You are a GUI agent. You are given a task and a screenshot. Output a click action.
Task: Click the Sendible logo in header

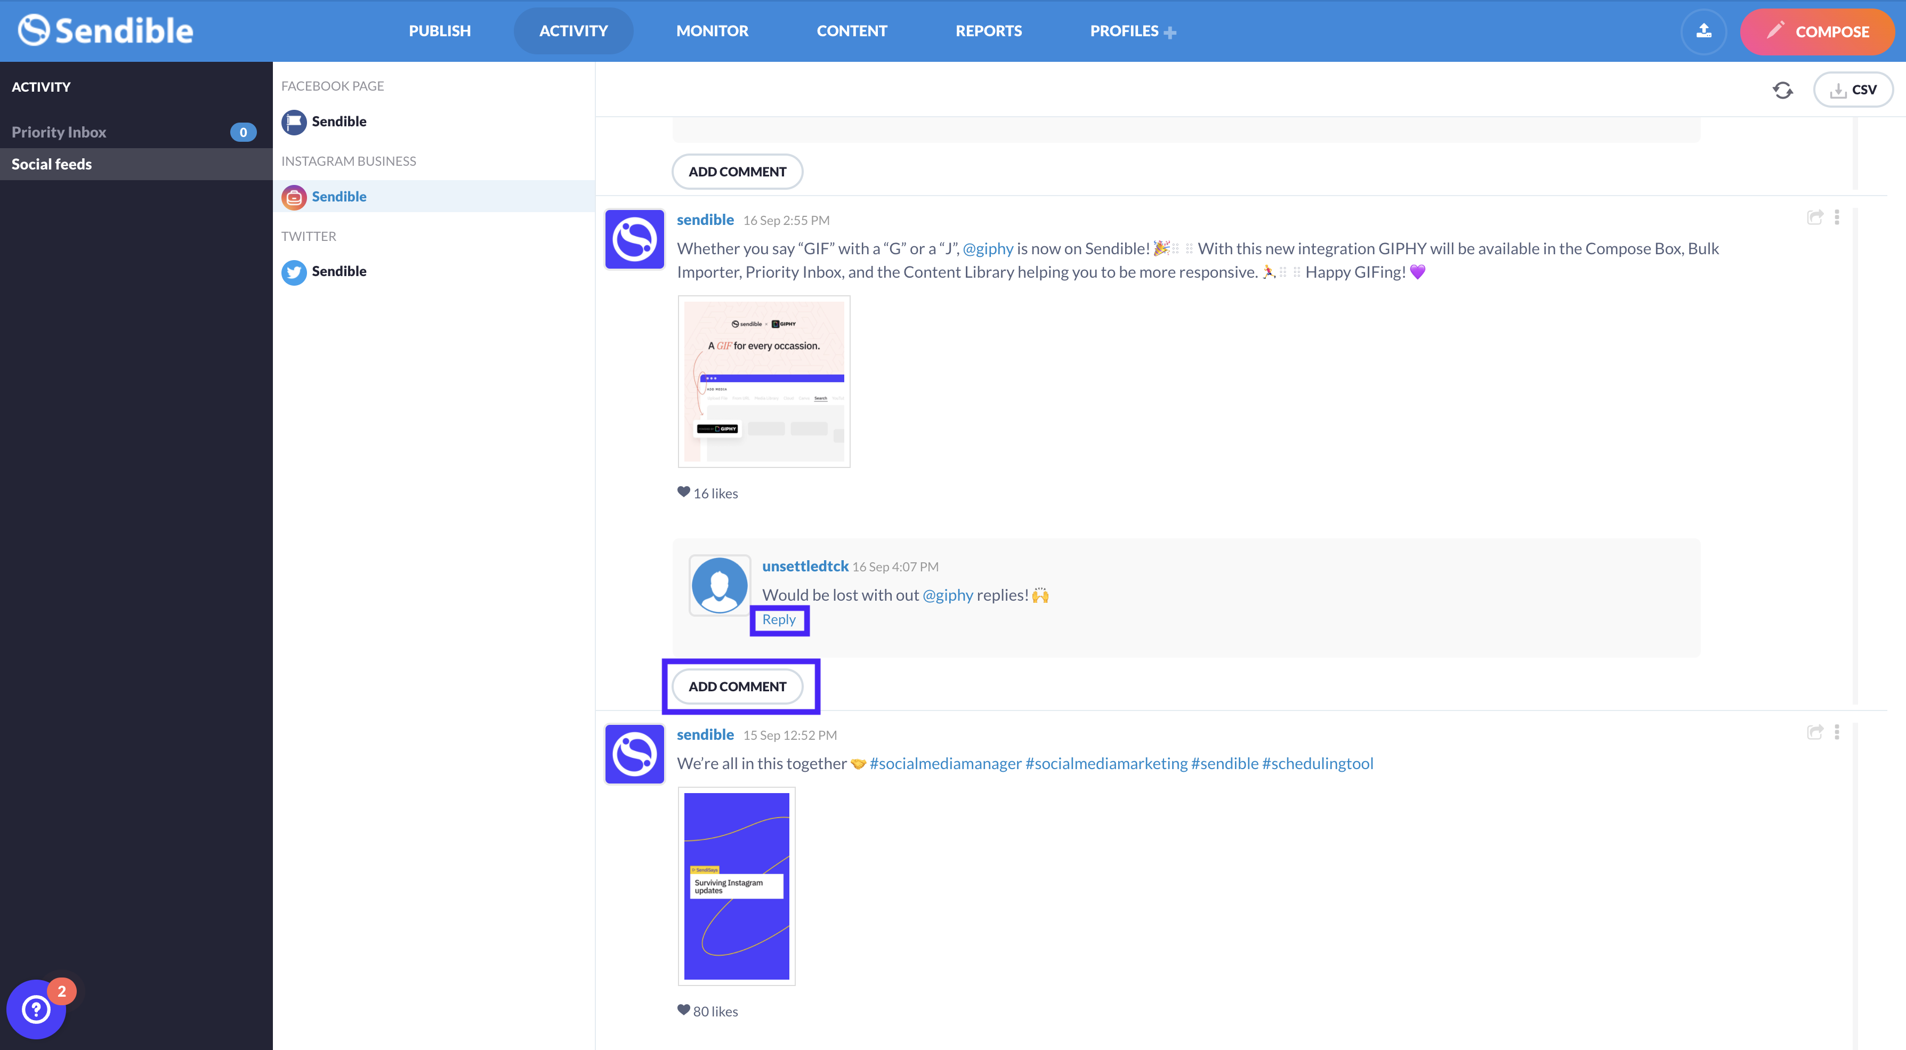[105, 30]
